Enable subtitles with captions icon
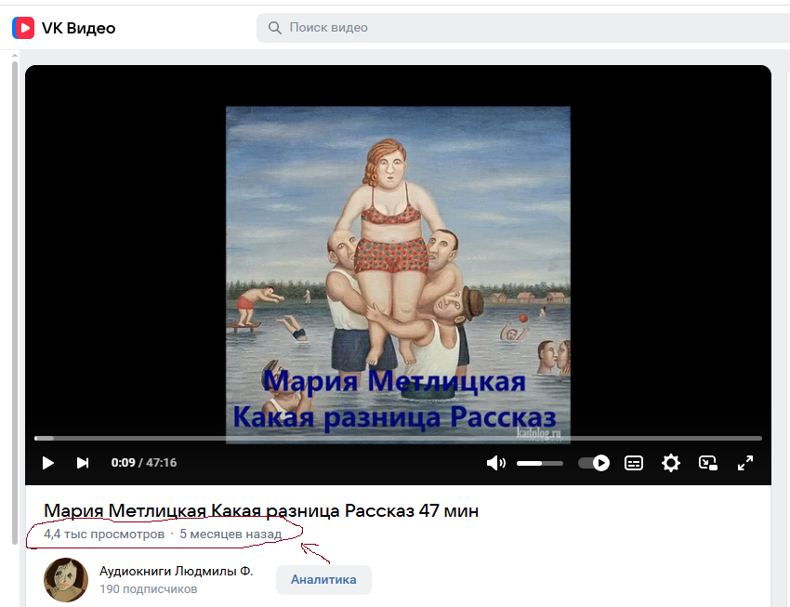Image resolution: width=790 pixels, height=607 pixels. (634, 462)
